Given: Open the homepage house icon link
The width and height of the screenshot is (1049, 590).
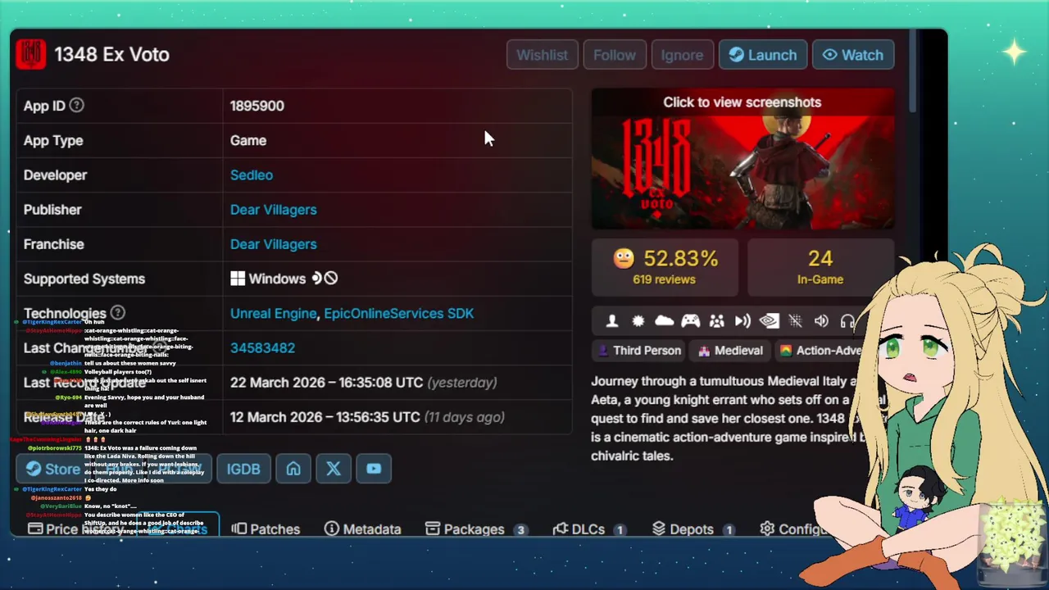Looking at the screenshot, I should (x=293, y=469).
